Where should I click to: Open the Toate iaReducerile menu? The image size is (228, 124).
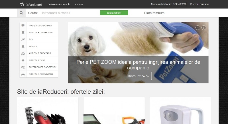coord(59,4)
